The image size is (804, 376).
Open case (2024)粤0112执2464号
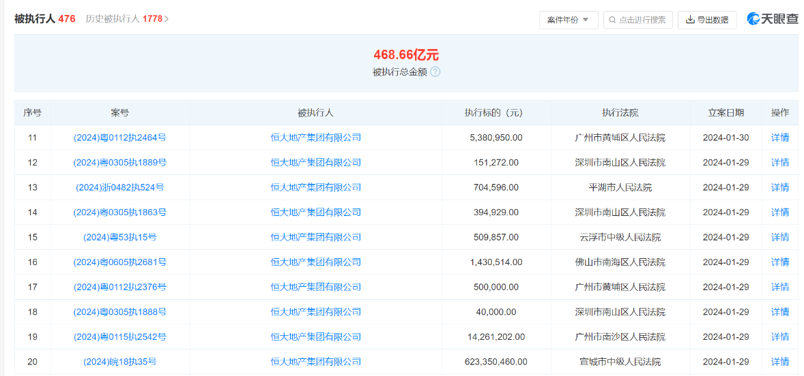(119, 138)
